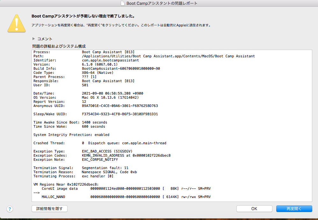
Task: Click Report Version value '12'
Action: [84, 102]
